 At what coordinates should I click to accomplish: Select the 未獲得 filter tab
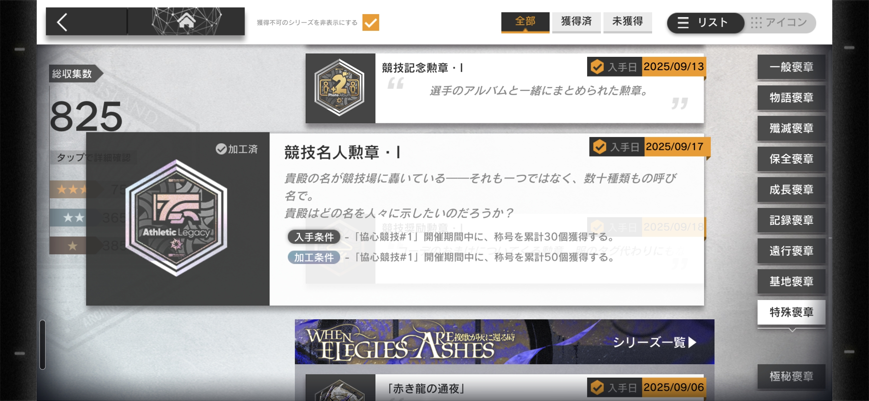tap(628, 22)
